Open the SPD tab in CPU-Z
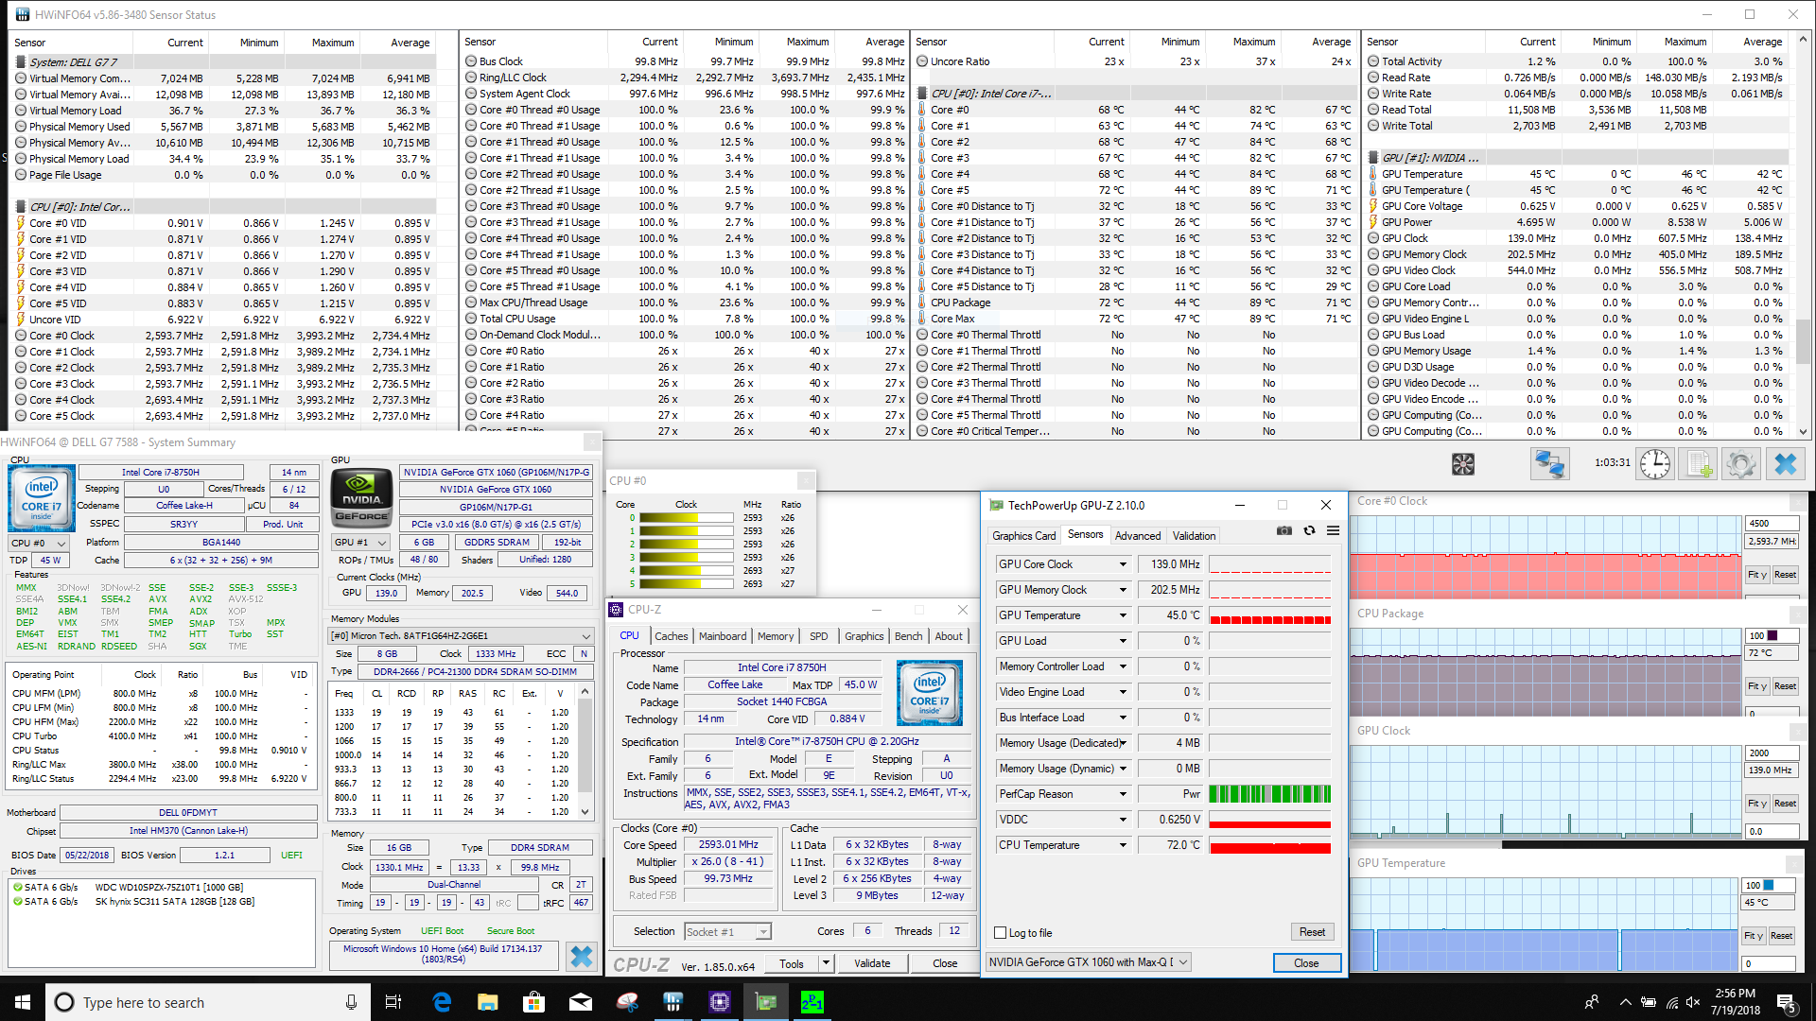Screen dimensions: 1816x1021 point(819,636)
